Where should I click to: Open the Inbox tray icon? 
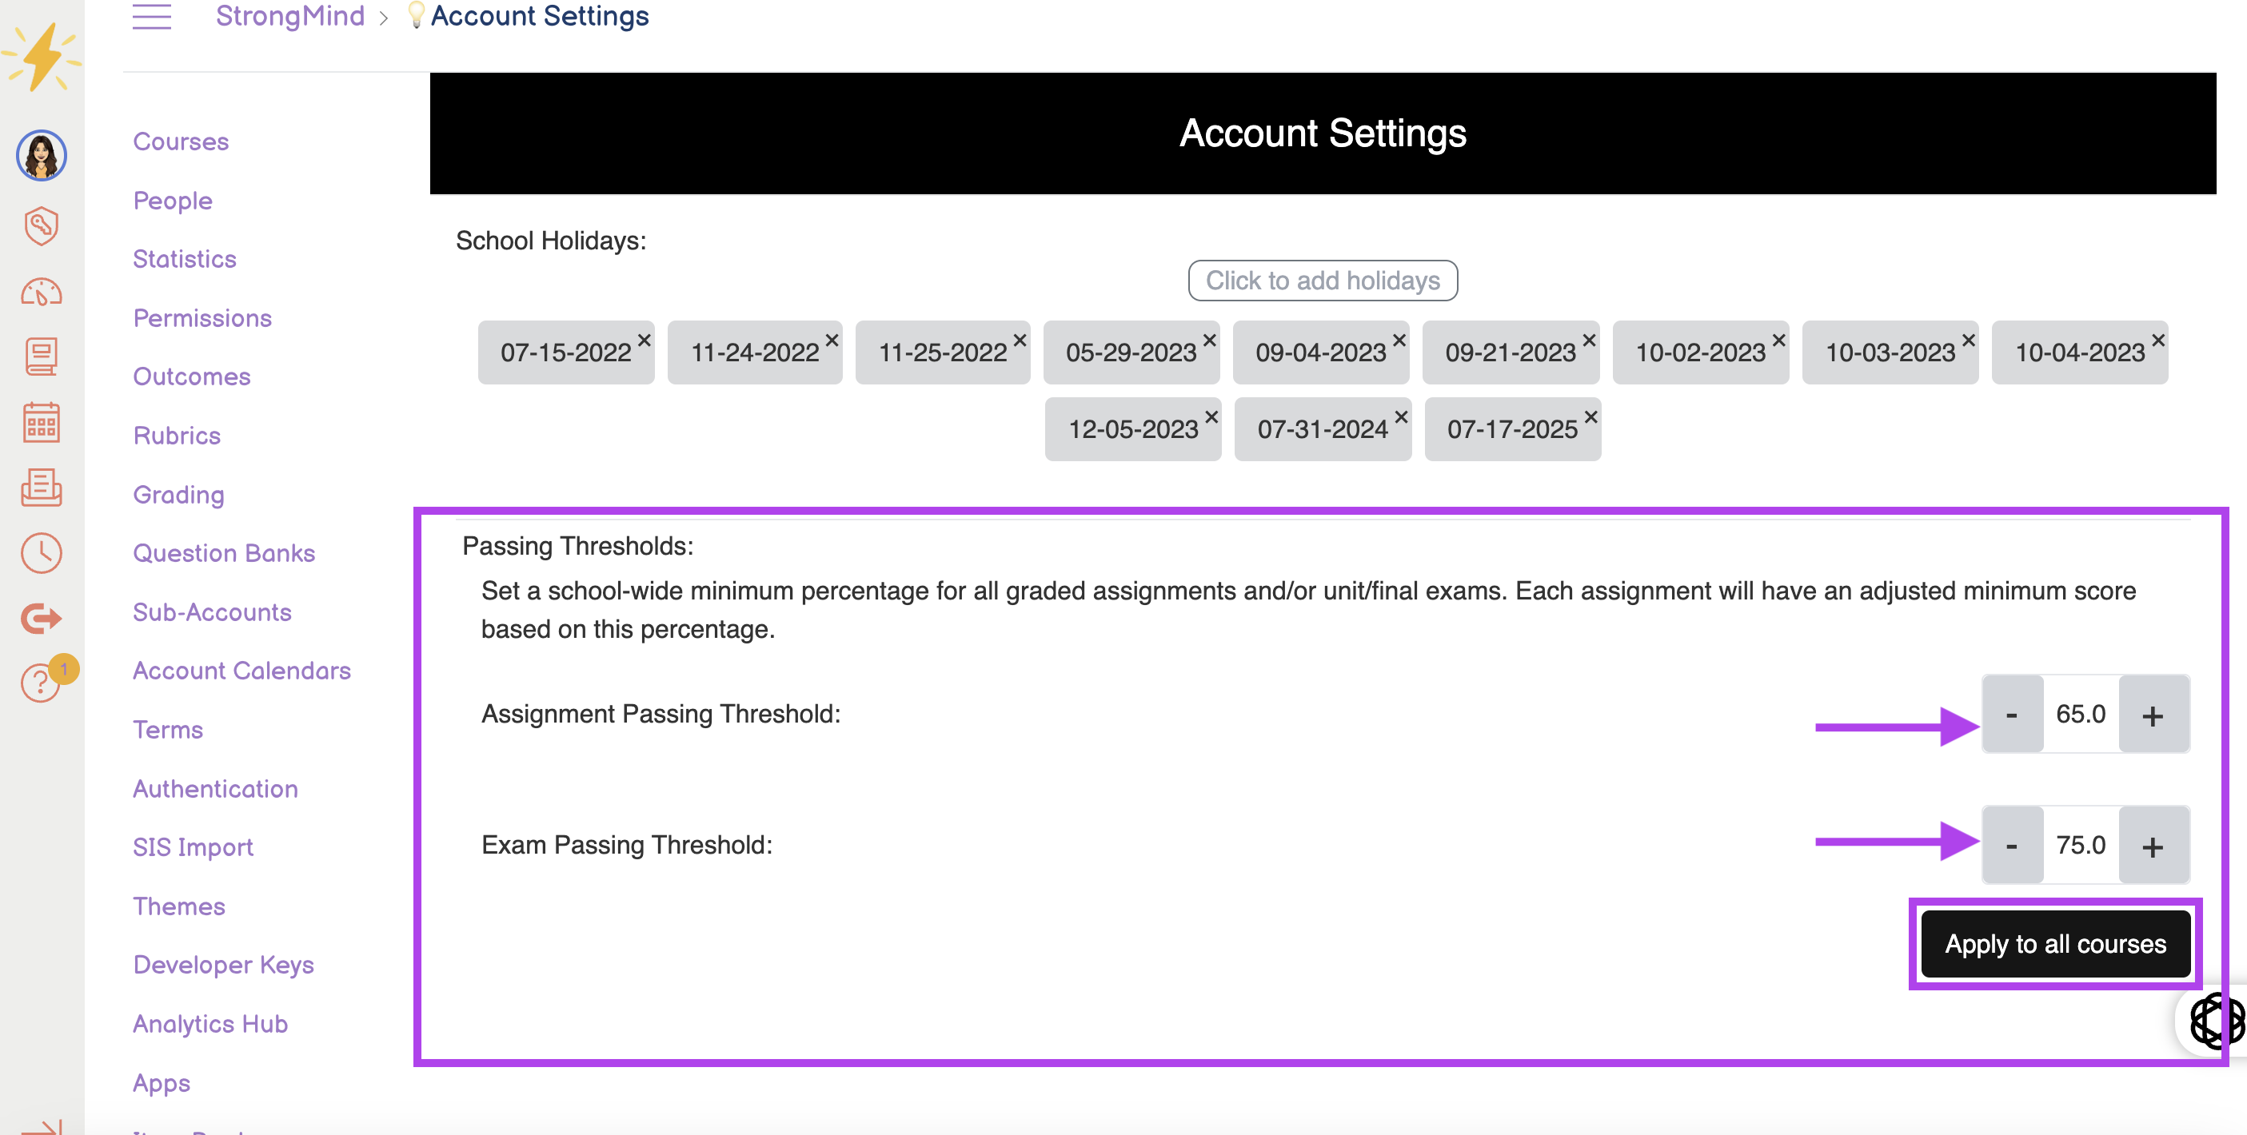point(41,488)
